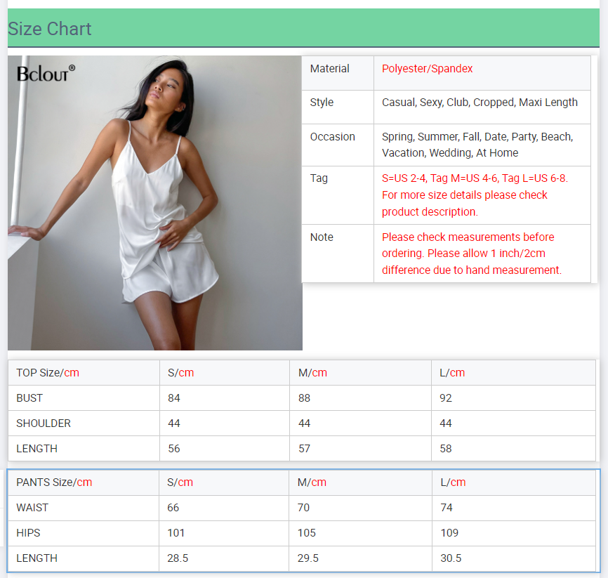The image size is (608, 578).
Task: Click the Style row label
Action: [x=322, y=103]
